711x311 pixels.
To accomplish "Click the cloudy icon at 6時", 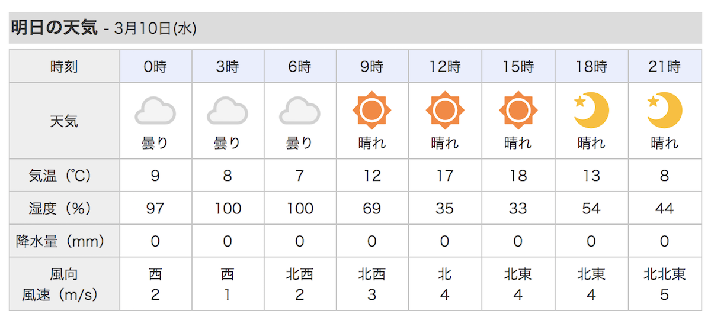I will [300, 111].
